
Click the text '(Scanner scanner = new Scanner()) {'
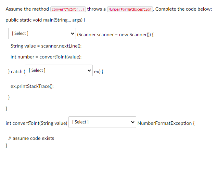(115, 35)
